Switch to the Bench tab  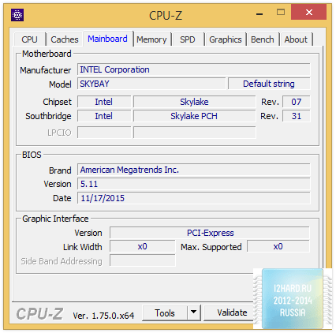coord(263,39)
